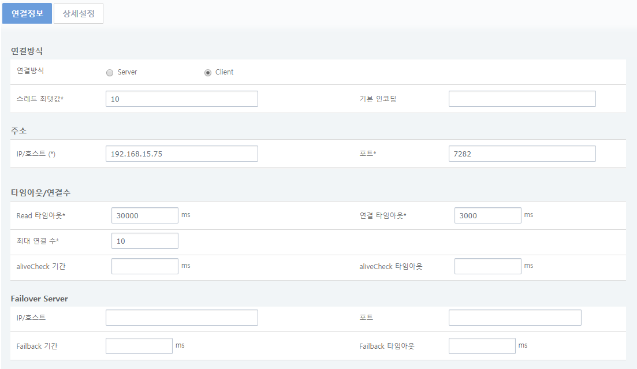Select the Client radio button
Viewport: 637px width, 369px height.
tap(208, 73)
